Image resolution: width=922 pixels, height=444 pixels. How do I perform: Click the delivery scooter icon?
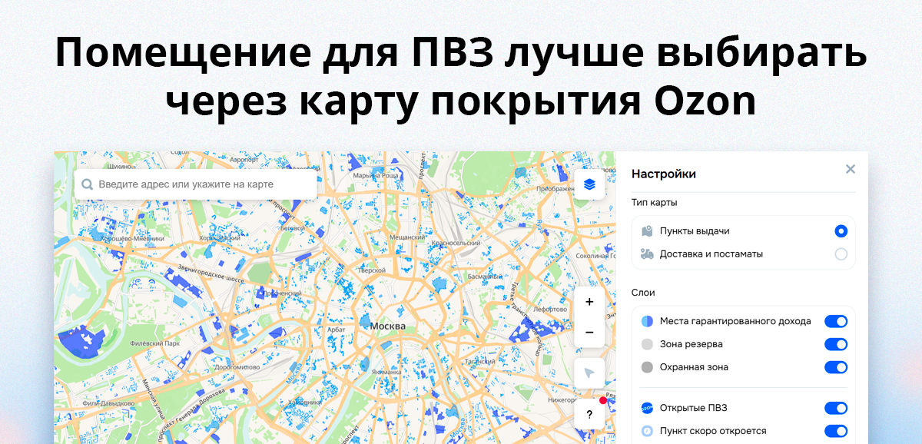click(647, 253)
